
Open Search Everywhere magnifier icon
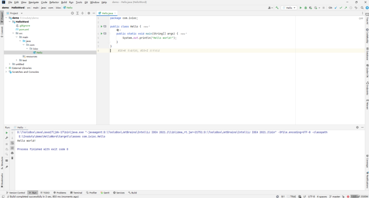(x=362, y=8)
